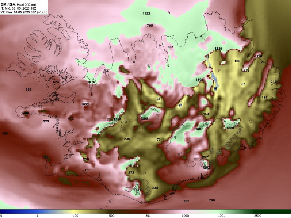Click the map value 1122
The image size is (291, 218).
pyautogui.click(x=146, y=13)
